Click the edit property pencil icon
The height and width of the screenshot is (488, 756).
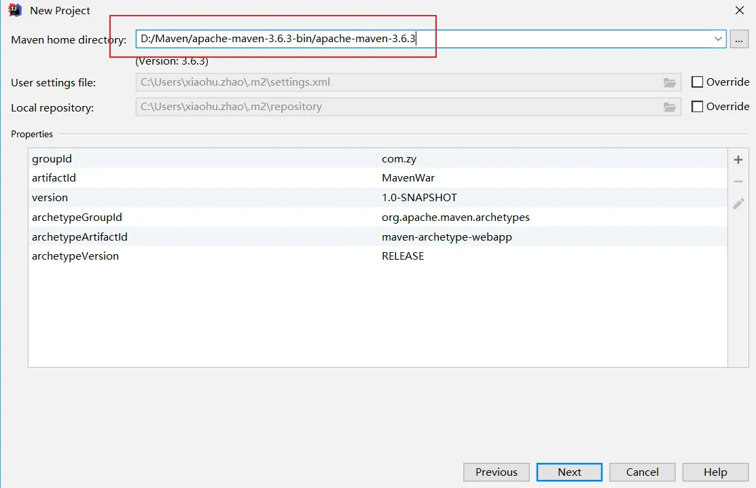pos(738,204)
